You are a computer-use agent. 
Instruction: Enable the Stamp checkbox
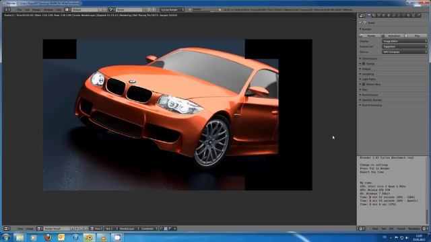pyautogui.click(x=364, y=64)
